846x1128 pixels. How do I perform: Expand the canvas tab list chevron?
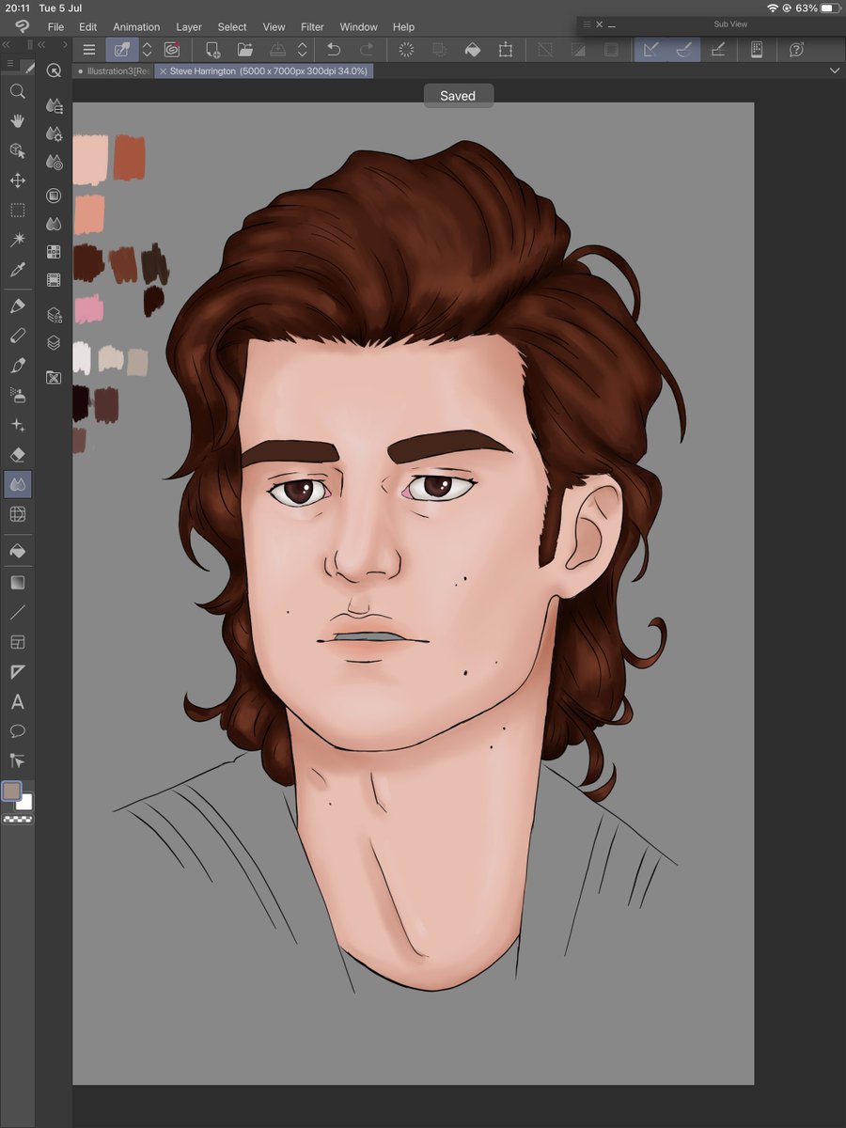(x=835, y=70)
